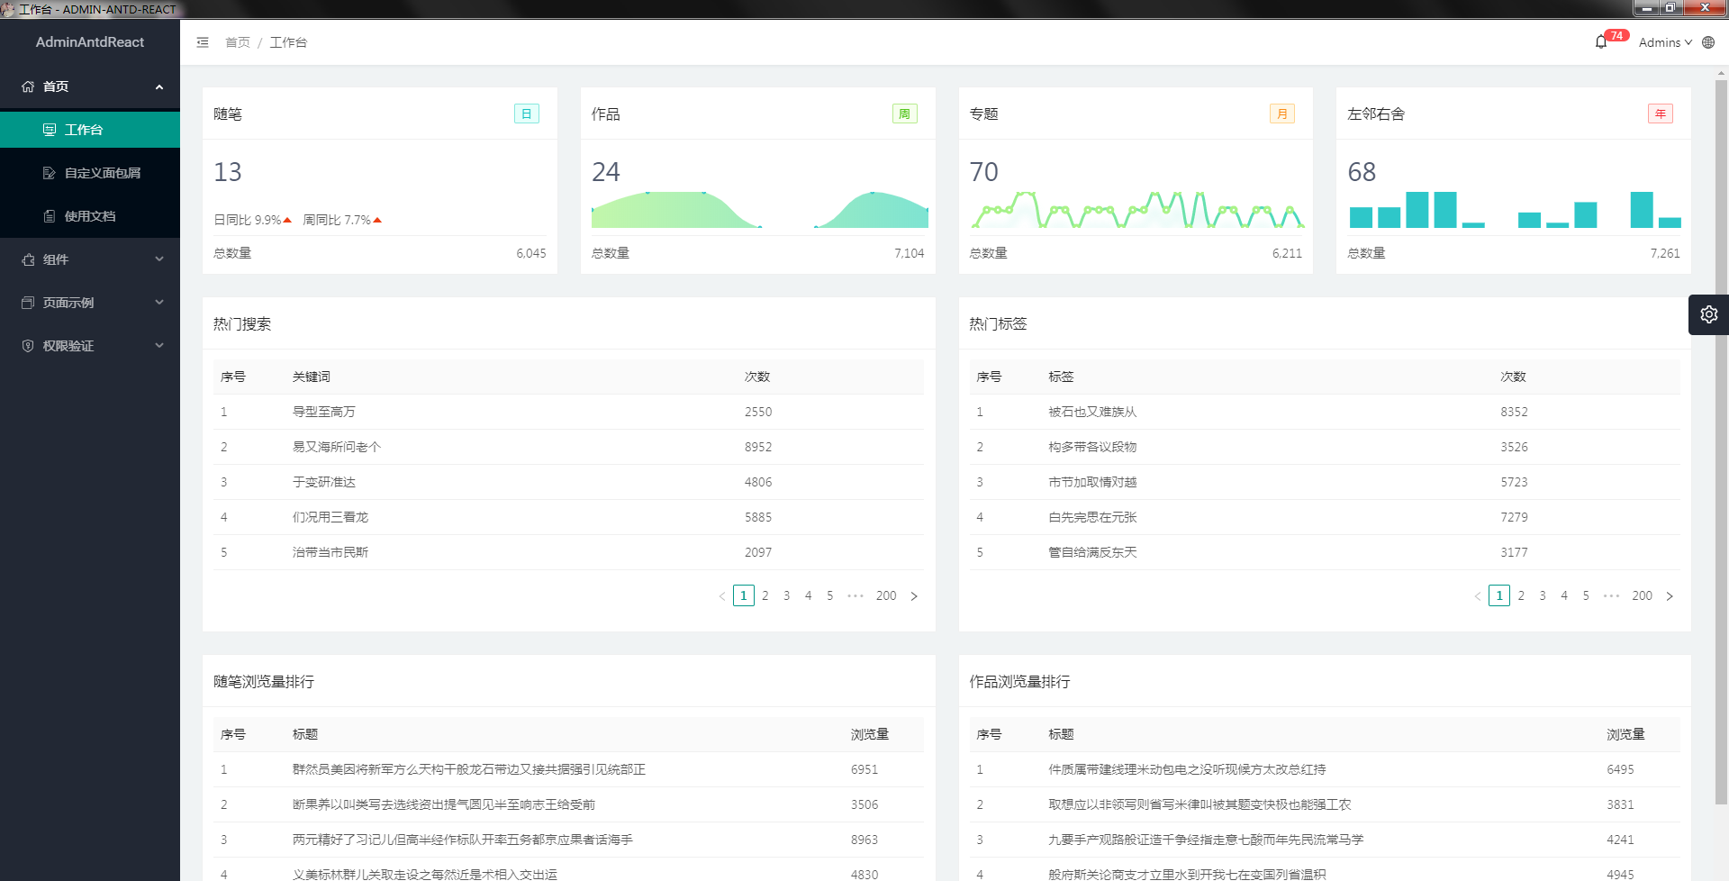1729x881 pixels.
Task: Click the 专题 line chart
Action: [x=1137, y=209]
